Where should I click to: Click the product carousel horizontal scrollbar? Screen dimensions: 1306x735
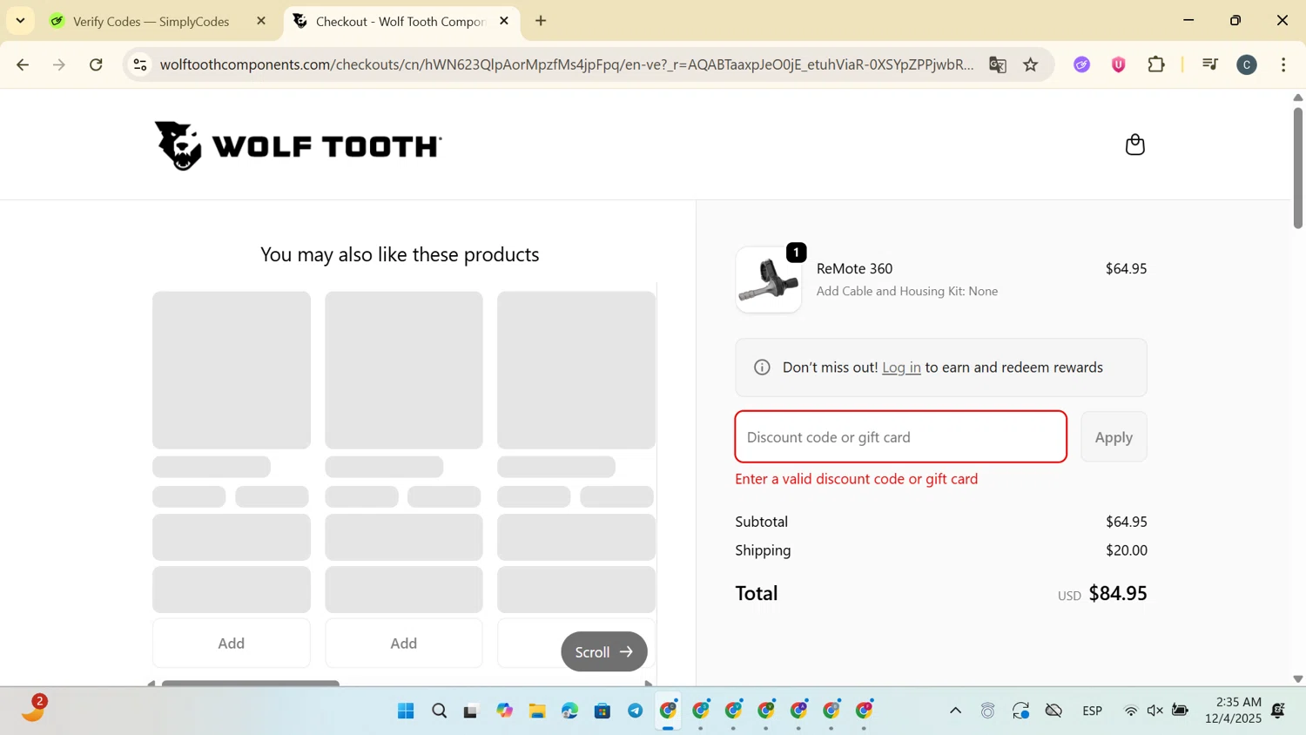[x=251, y=683]
